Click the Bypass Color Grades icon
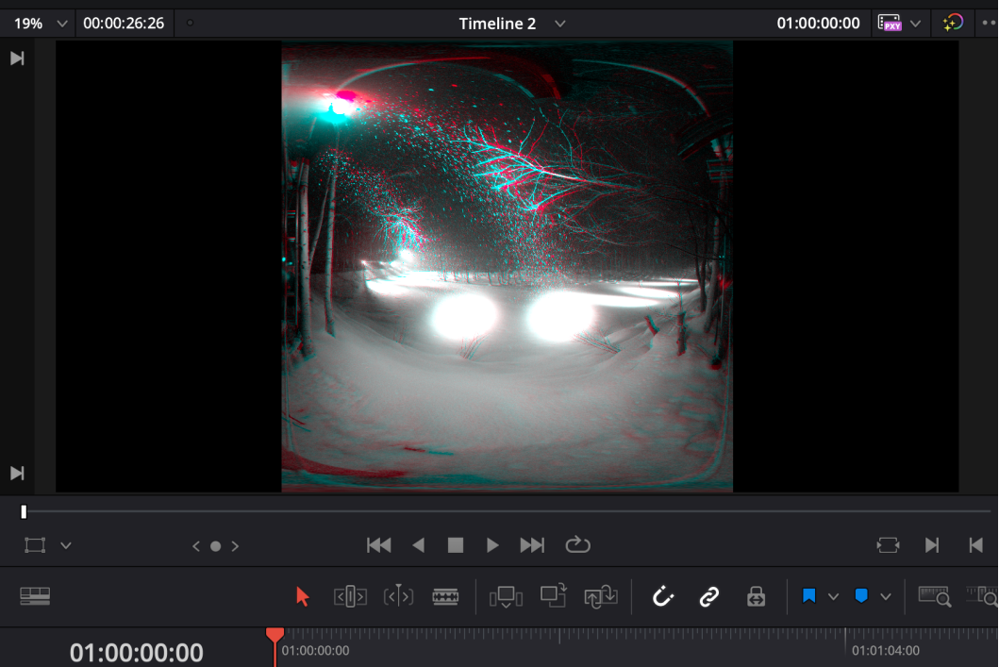 [x=953, y=23]
